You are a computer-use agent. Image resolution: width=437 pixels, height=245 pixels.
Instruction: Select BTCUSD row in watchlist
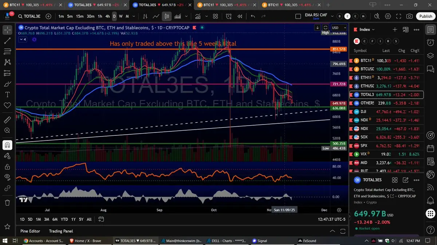coord(386,69)
